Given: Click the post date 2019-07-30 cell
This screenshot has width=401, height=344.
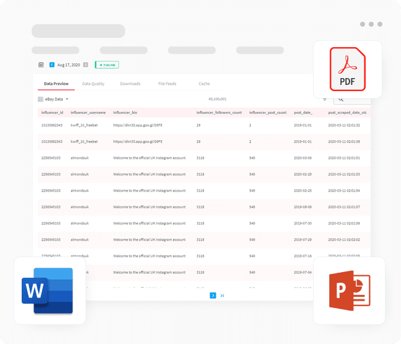Looking at the screenshot, I should pyautogui.click(x=303, y=223).
